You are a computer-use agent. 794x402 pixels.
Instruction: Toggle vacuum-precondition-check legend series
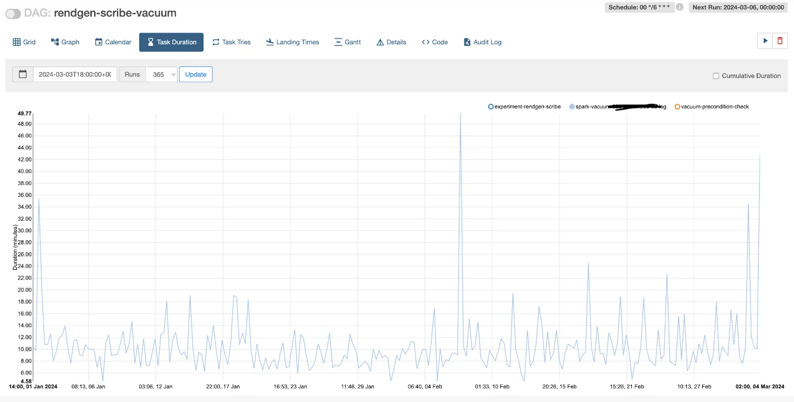point(712,107)
